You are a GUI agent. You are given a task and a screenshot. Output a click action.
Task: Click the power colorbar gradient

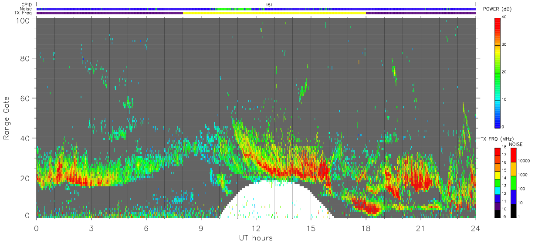pos(498,72)
